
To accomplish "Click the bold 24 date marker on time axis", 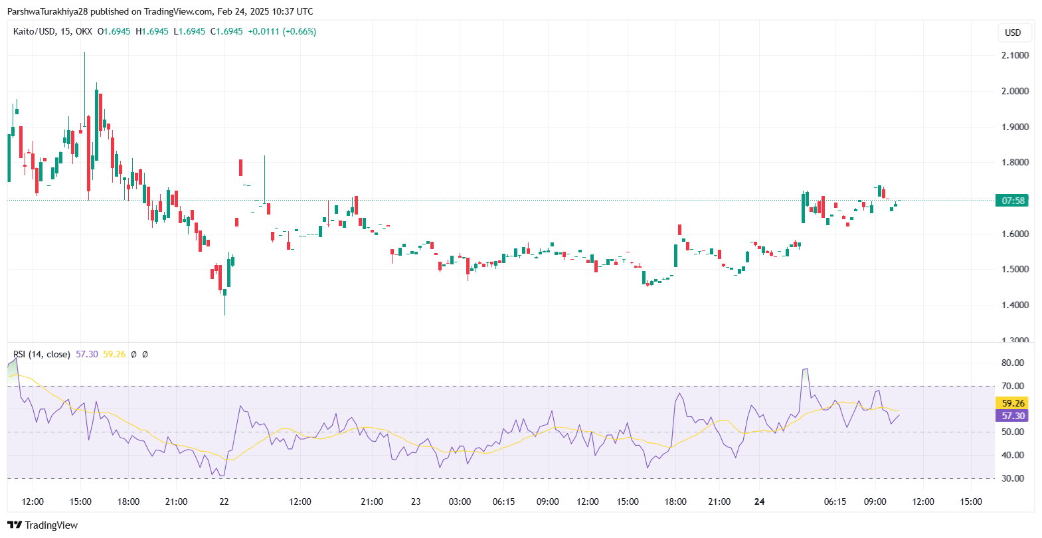I will click(759, 501).
